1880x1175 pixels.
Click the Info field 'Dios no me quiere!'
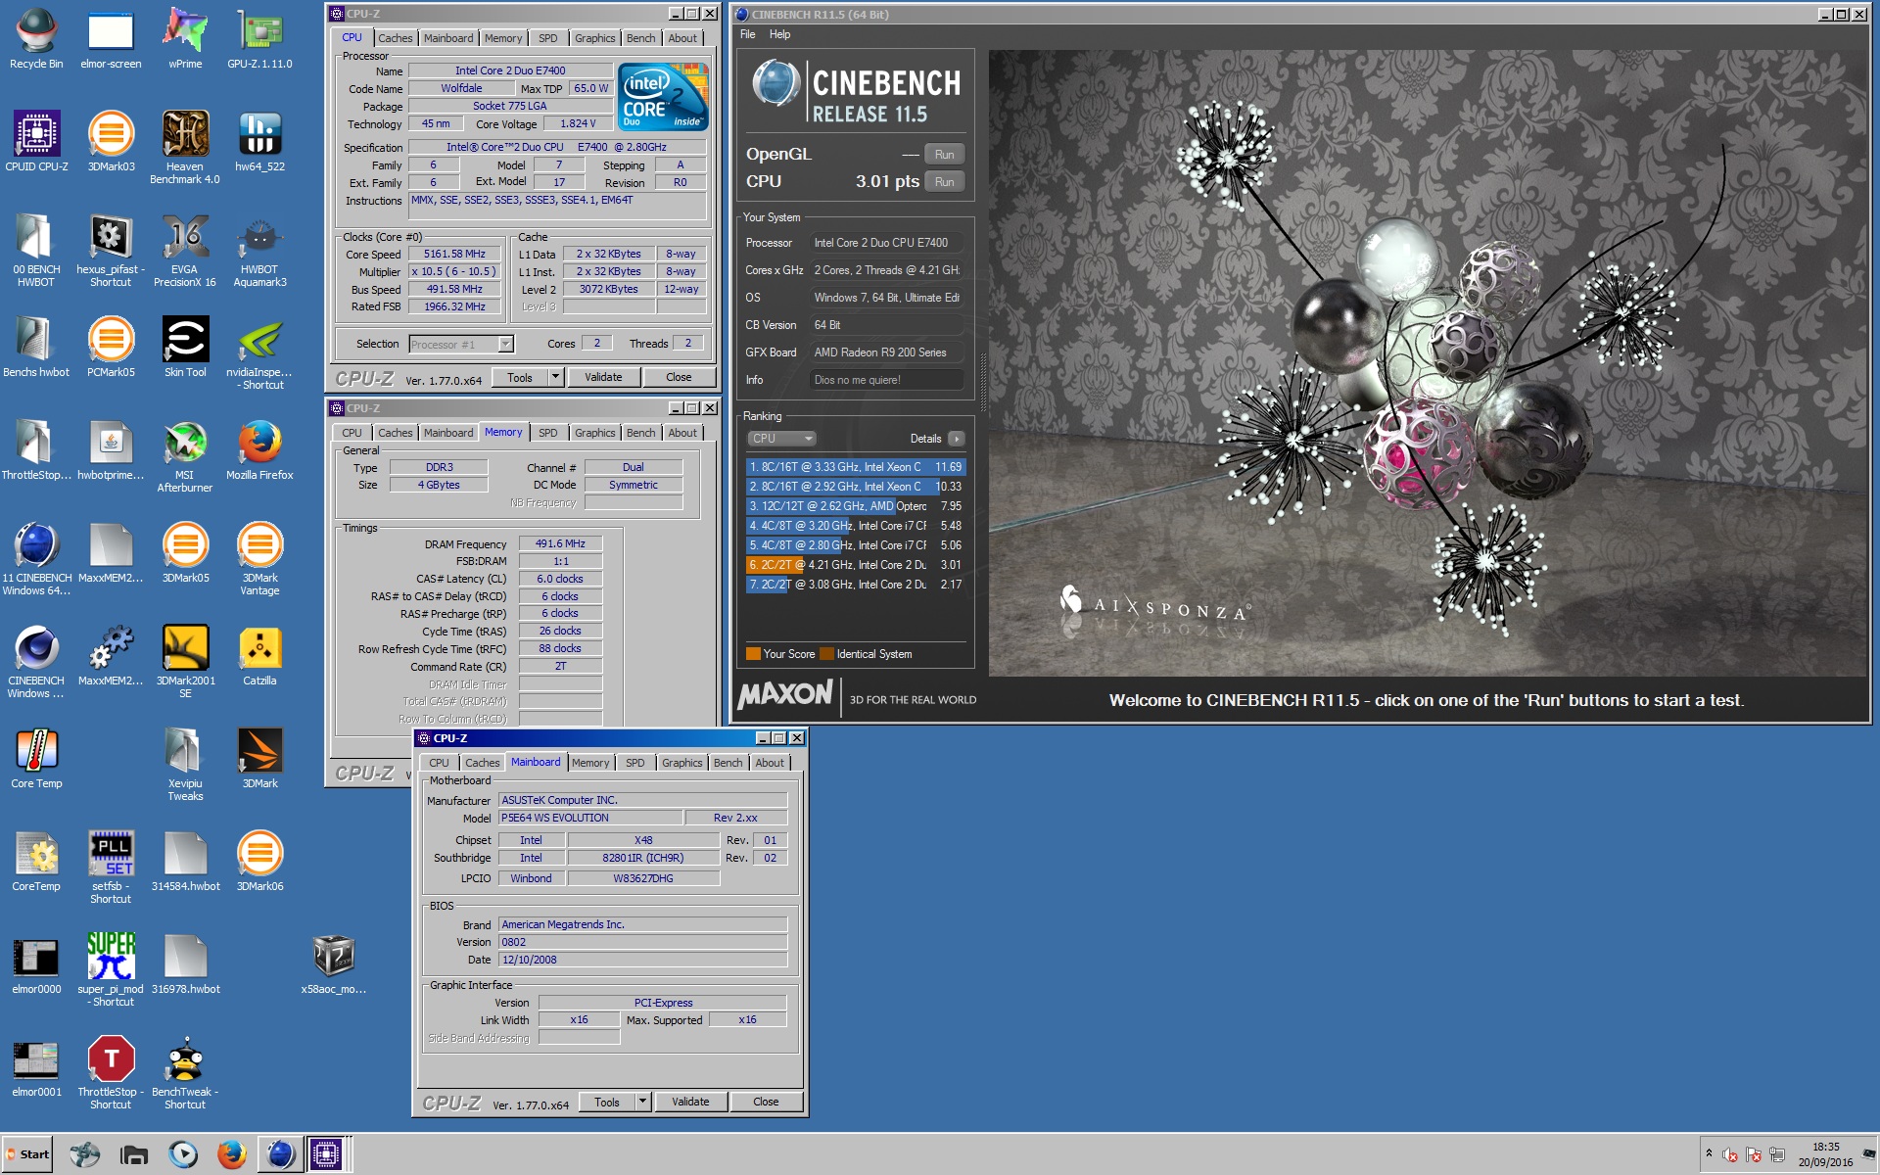coord(886,380)
